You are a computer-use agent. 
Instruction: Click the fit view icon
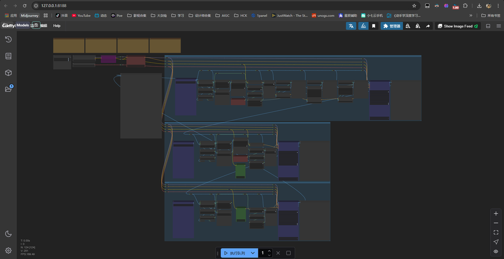click(x=496, y=232)
